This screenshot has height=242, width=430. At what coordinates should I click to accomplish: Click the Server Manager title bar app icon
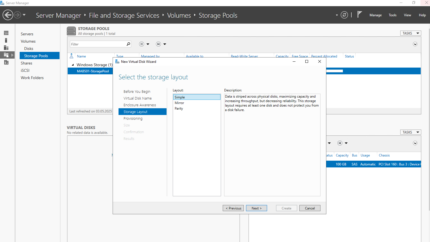tap(3, 3)
